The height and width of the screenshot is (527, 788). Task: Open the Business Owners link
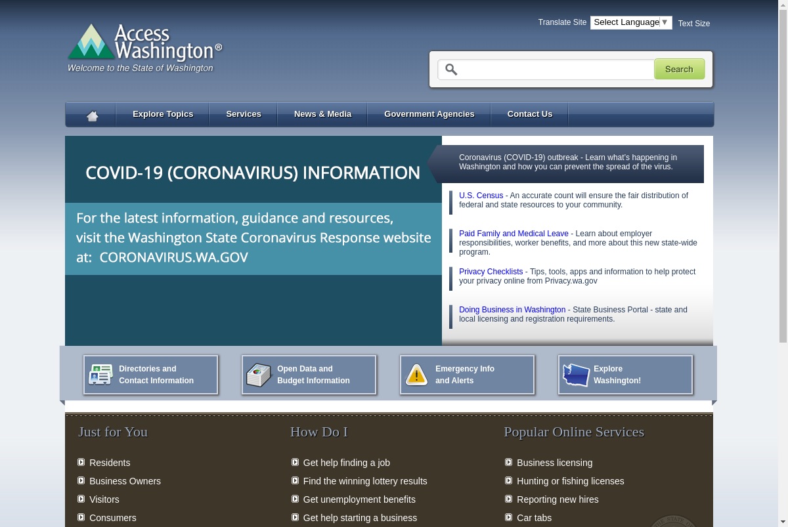click(125, 481)
